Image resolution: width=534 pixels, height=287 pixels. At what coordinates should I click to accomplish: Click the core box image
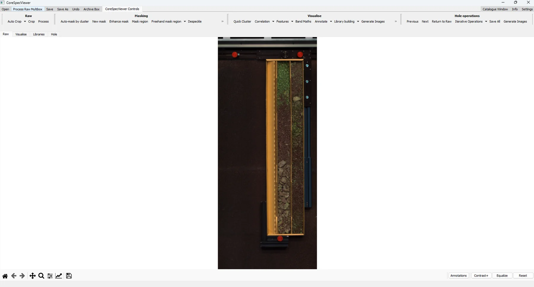267,153
